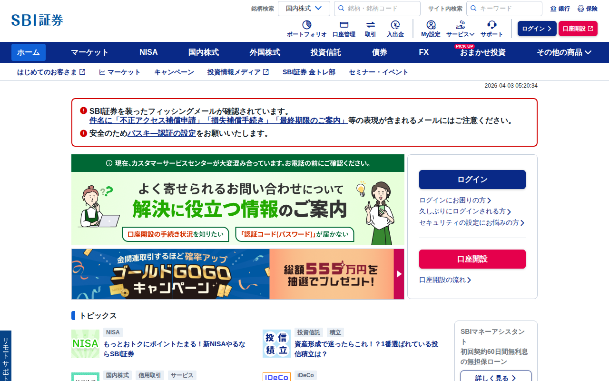Click the header ログイン button
Image resolution: width=609 pixels, height=381 pixels.
(537, 29)
